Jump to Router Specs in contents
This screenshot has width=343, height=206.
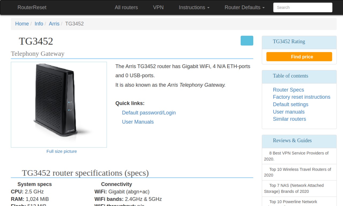click(288, 90)
